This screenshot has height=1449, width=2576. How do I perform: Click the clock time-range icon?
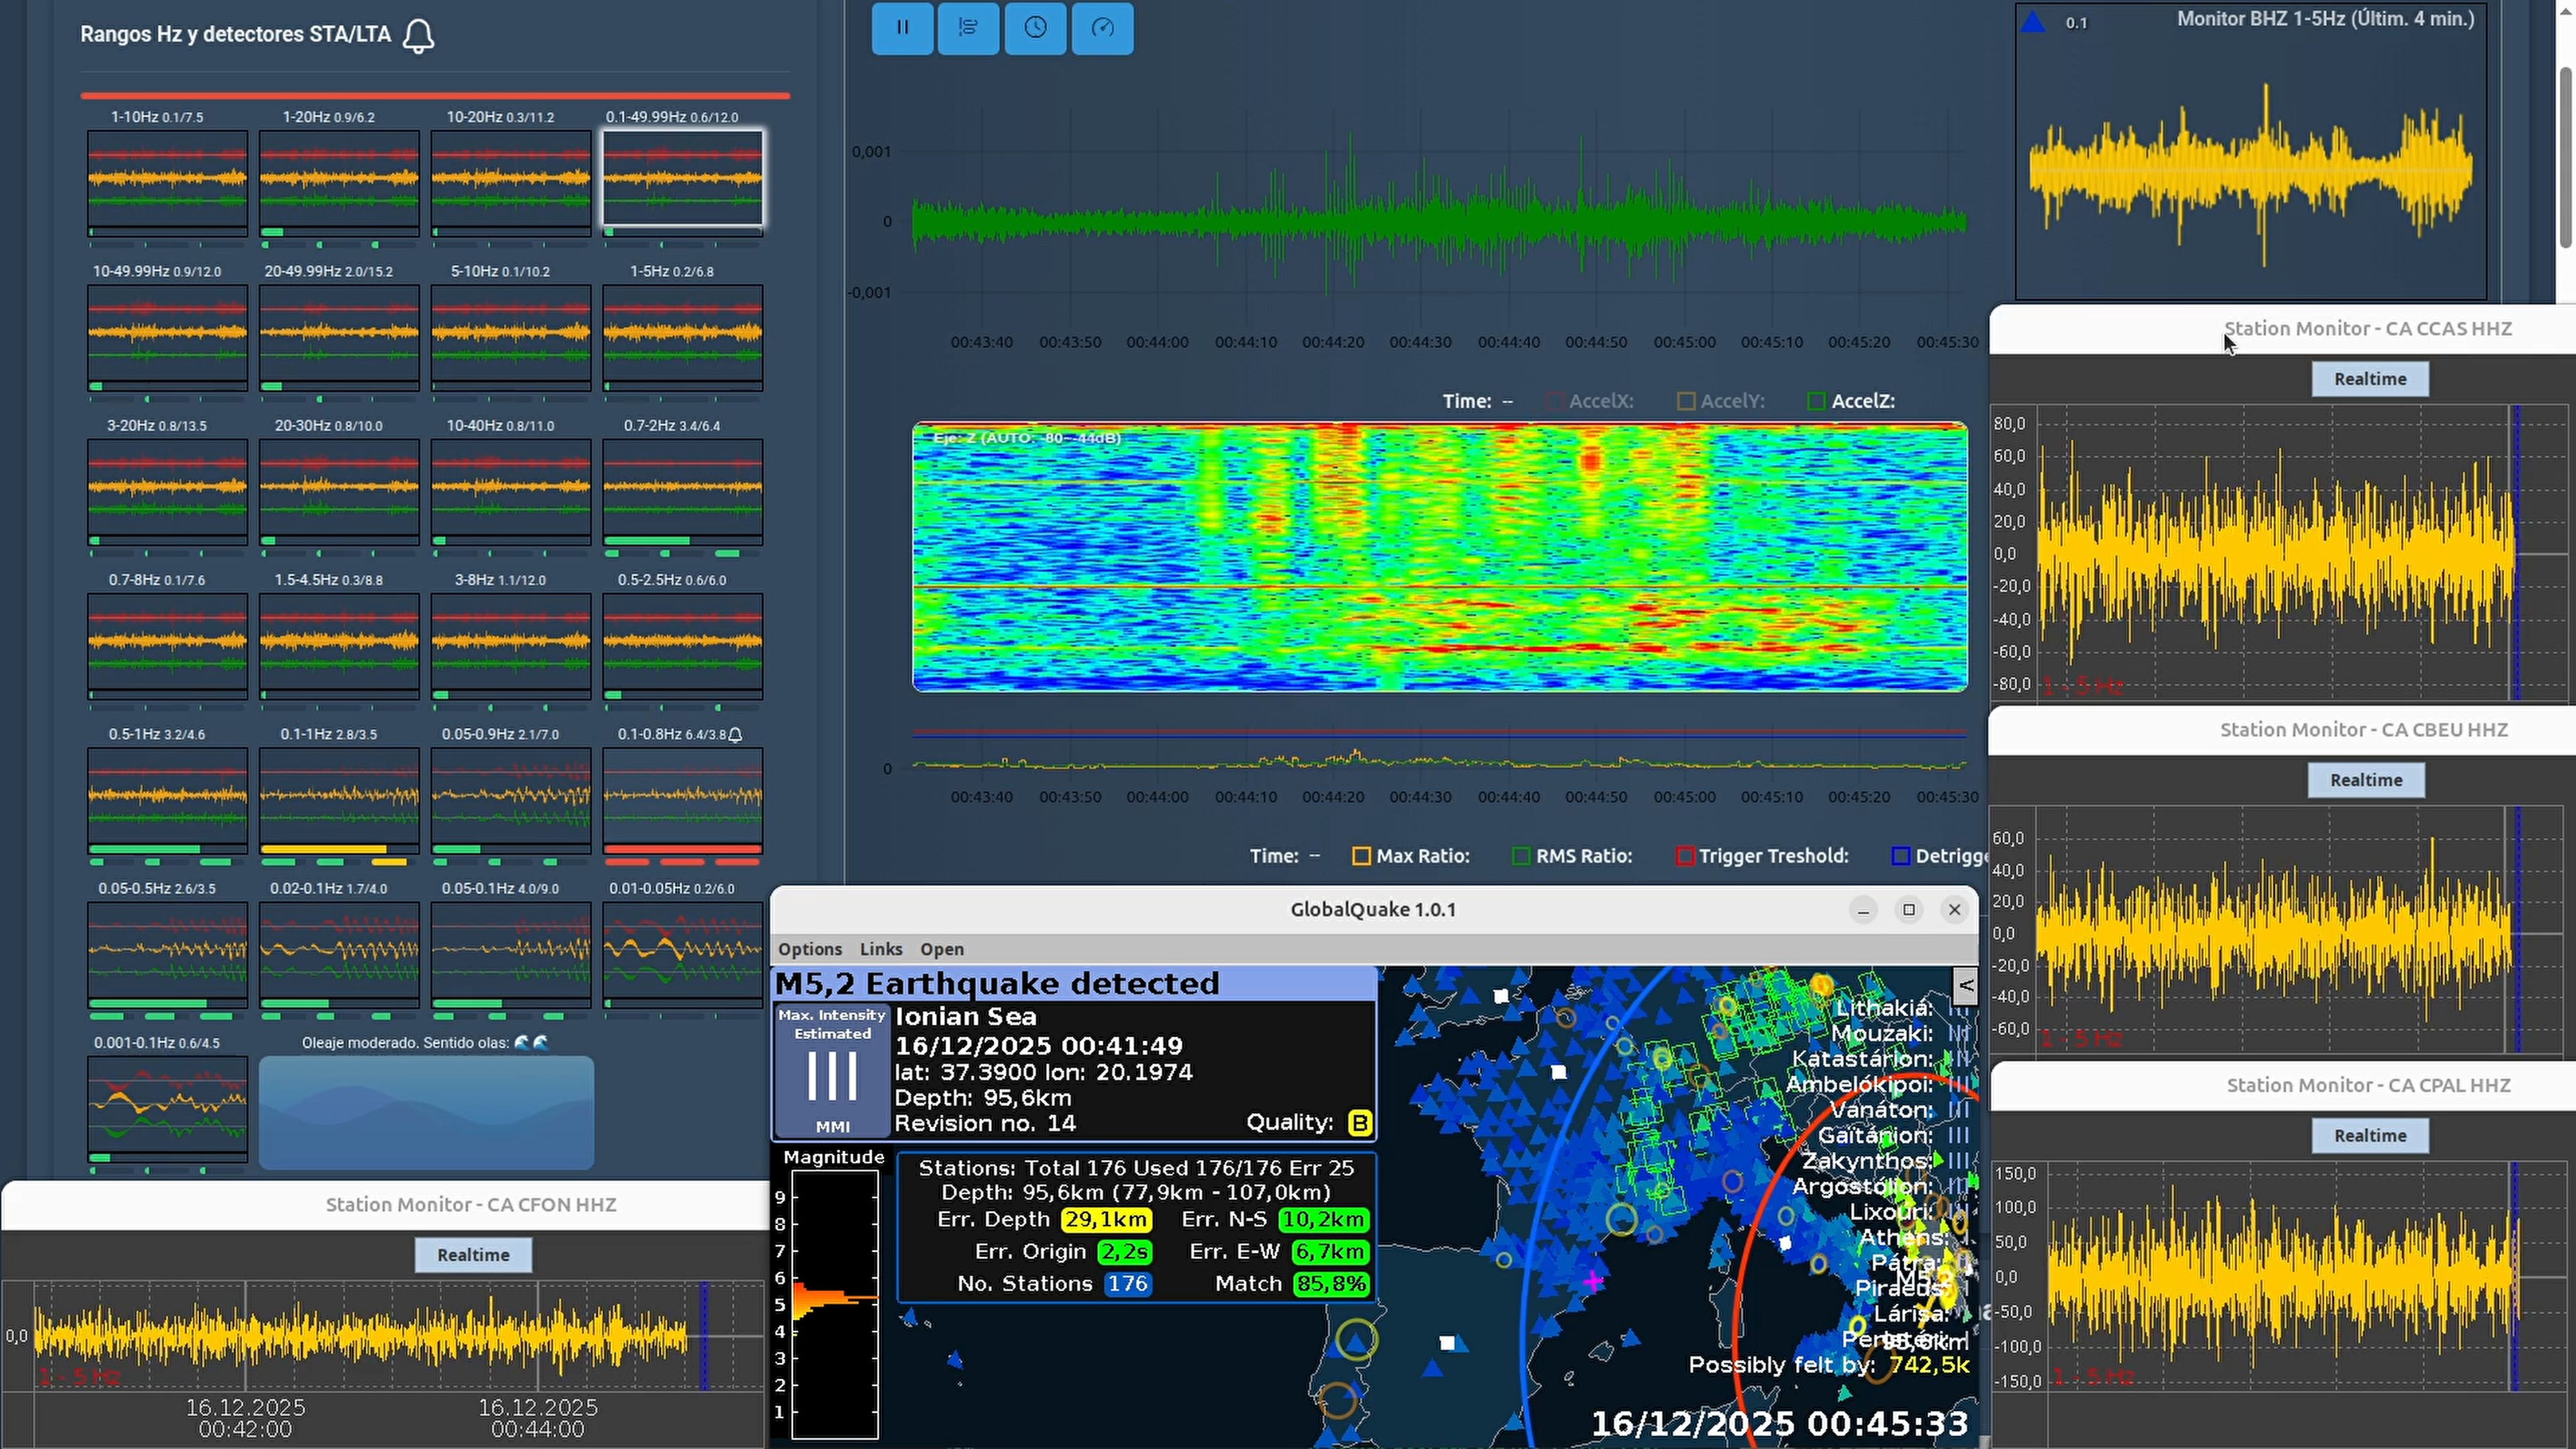1035,28
